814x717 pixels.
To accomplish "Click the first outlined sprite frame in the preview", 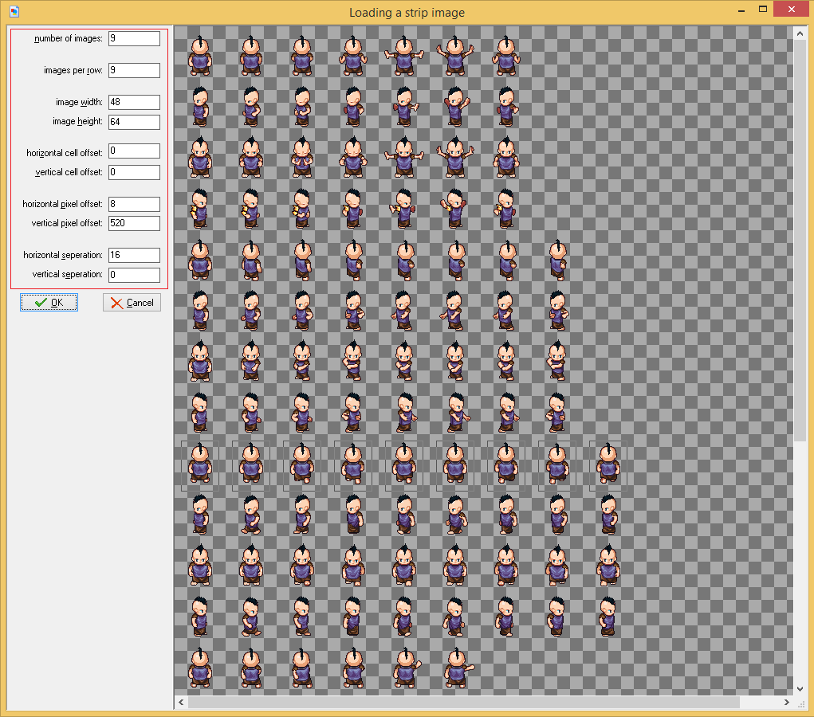I will tap(200, 466).
